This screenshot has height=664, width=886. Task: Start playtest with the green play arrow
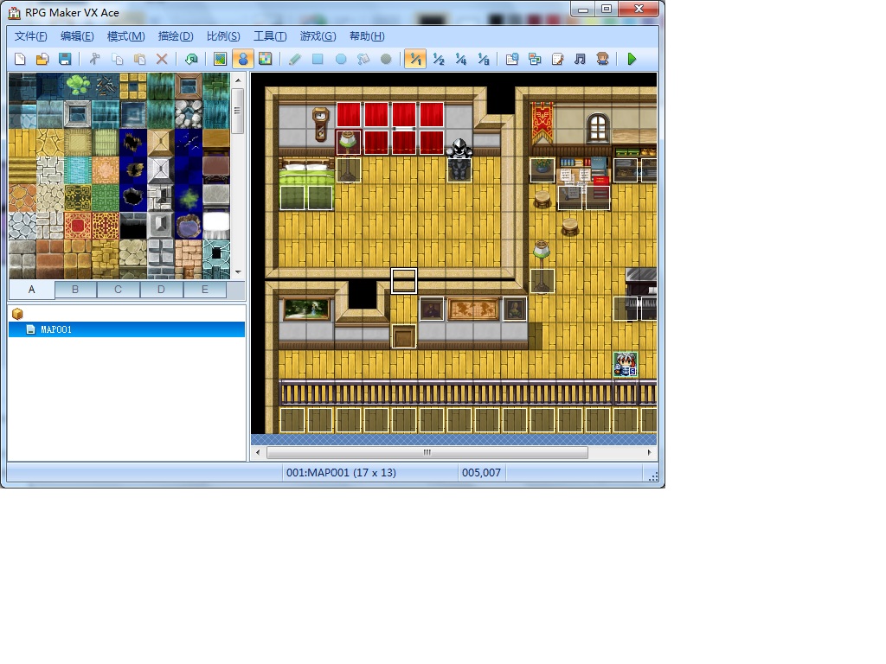pos(632,59)
